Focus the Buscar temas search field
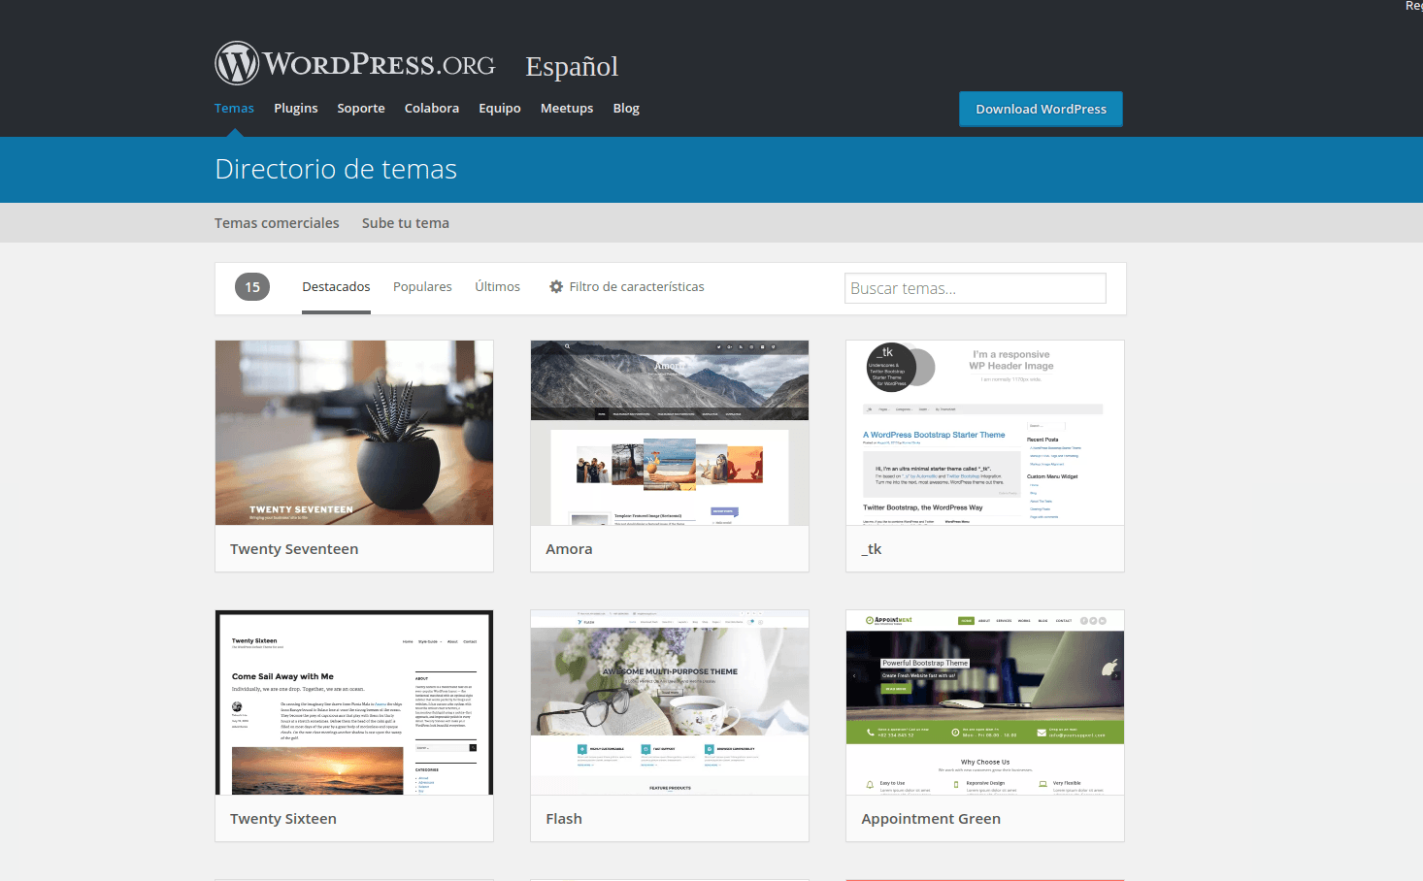This screenshot has height=881, width=1423. 976,288
